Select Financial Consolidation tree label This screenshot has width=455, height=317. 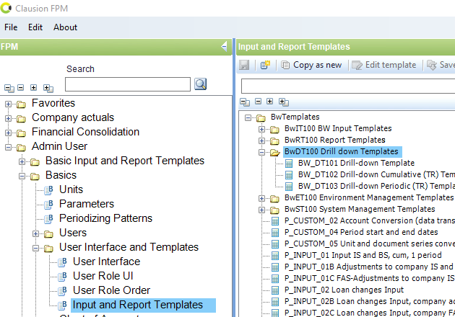86,132
